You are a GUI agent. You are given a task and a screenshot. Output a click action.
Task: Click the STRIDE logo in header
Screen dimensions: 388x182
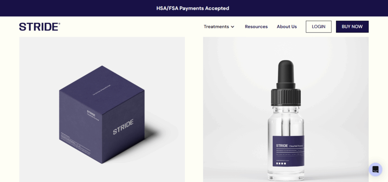[x=39, y=26]
